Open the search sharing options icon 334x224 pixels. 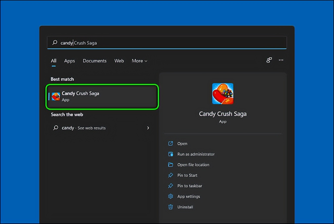click(x=269, y=60)
